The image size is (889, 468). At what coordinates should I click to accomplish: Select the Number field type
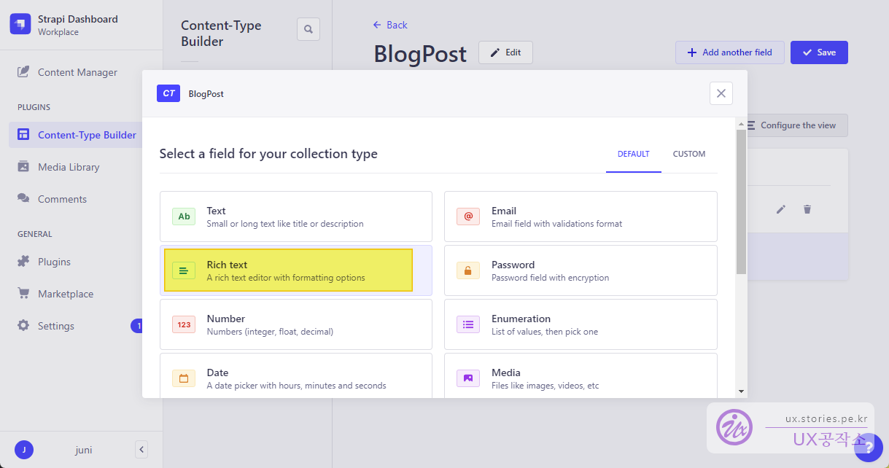click(x=296, y=324)
